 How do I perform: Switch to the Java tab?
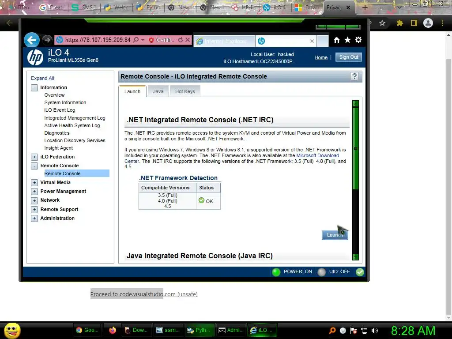158,91
